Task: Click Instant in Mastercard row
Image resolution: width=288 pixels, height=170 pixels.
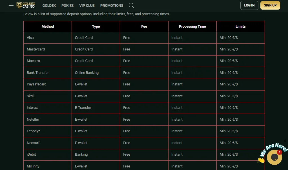Action: coord(192,49)
